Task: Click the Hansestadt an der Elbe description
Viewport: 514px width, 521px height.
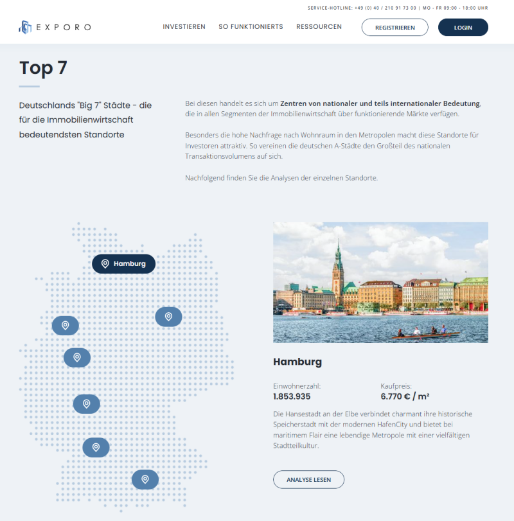Action: pyautogui.click(x=373, y=430)
